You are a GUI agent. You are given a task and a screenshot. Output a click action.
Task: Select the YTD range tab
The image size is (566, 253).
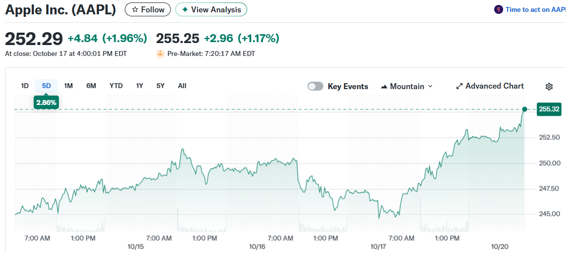coord(116,86)
